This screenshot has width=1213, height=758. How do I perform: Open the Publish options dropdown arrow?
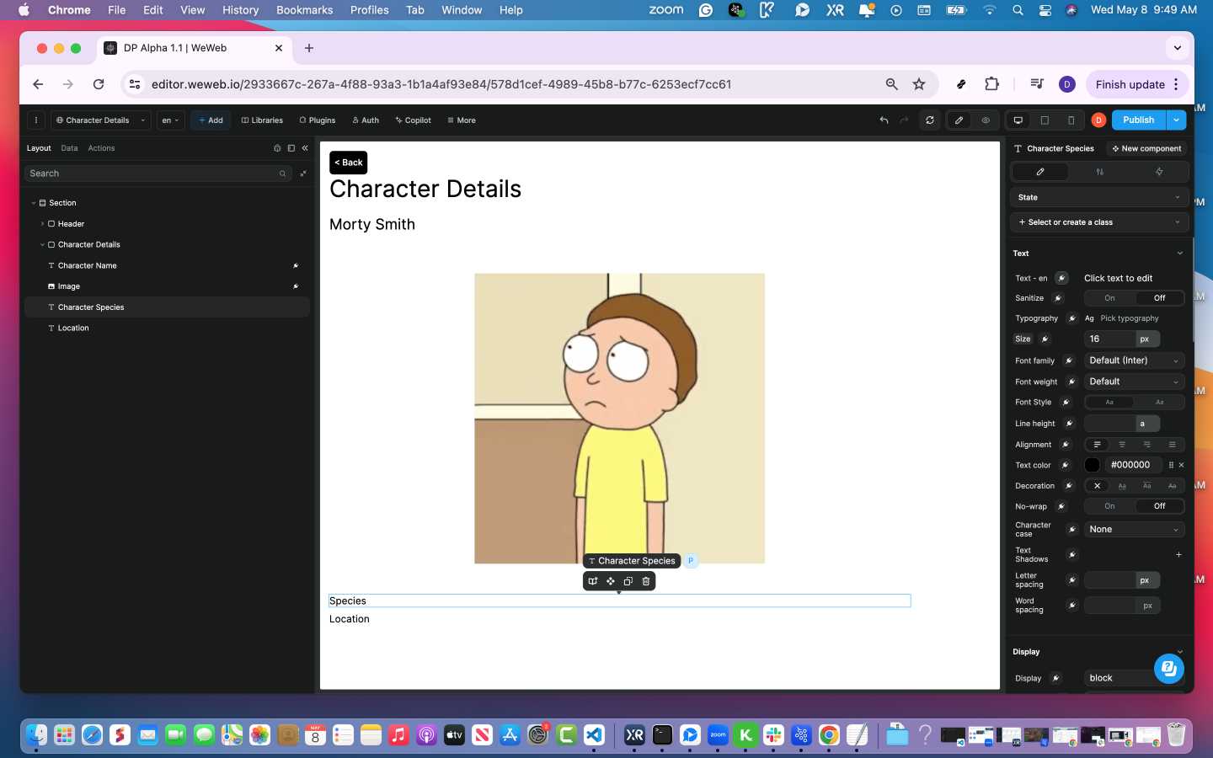pos(1177,120)
